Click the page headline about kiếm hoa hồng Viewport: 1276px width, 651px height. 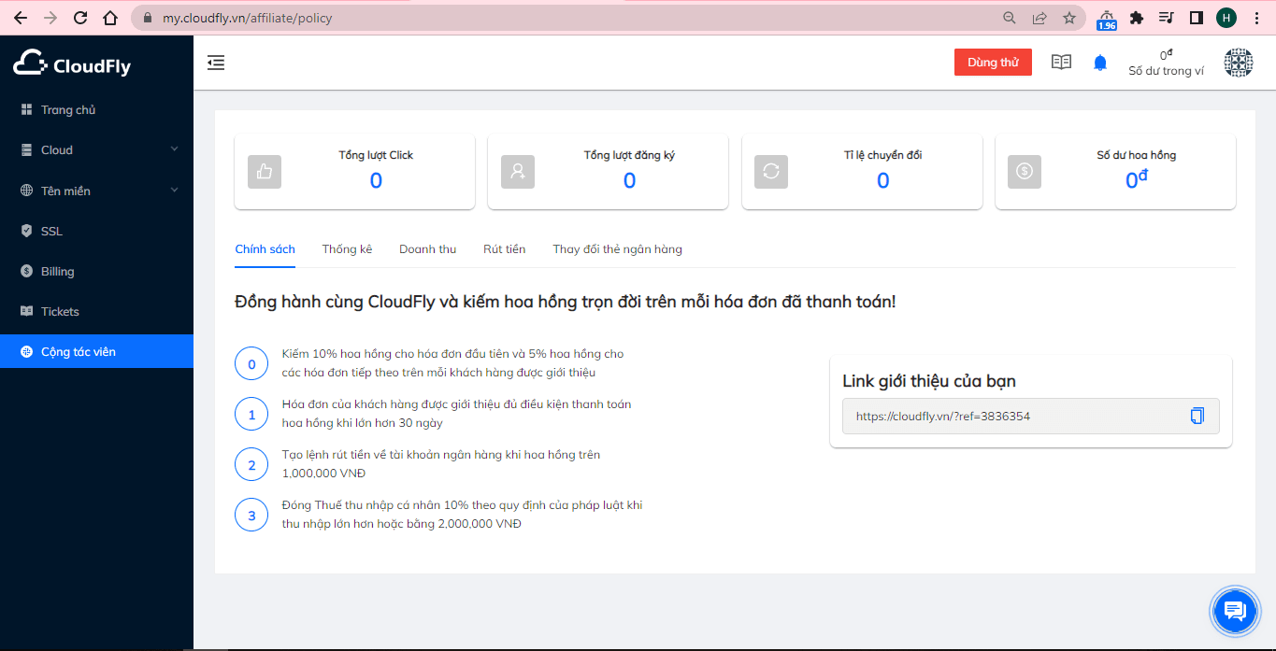pyautogui.click(x=566, y=302)
